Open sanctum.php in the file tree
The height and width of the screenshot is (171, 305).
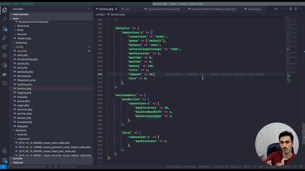tap(25, 110)
